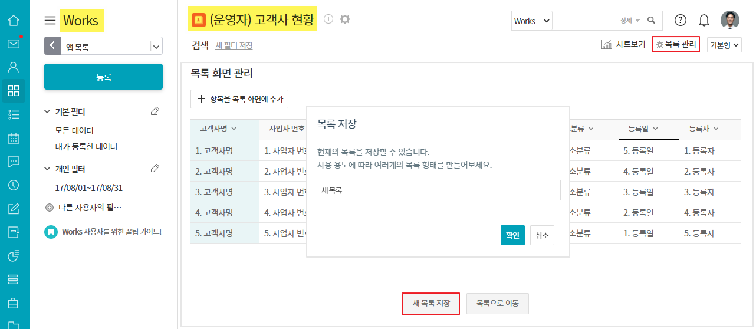
Task: Click the home icon in left sidebar
Action: (14, 21)
